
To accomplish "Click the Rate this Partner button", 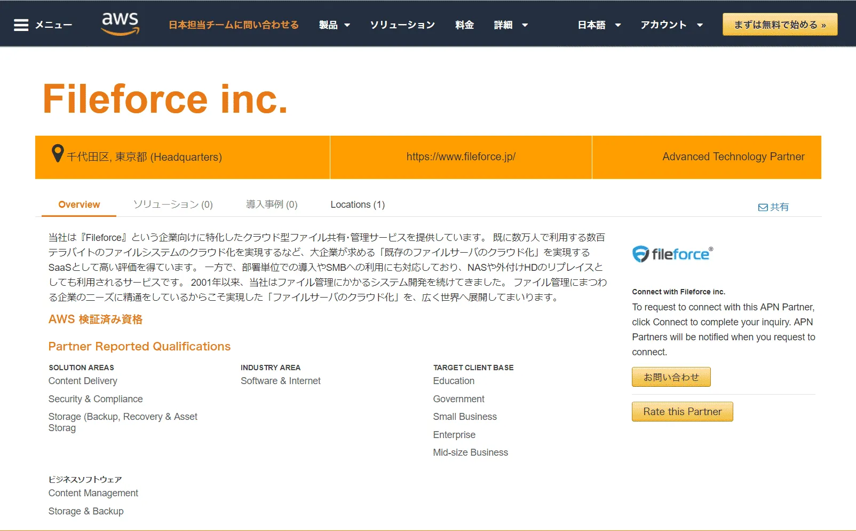I will pos(682,412).
